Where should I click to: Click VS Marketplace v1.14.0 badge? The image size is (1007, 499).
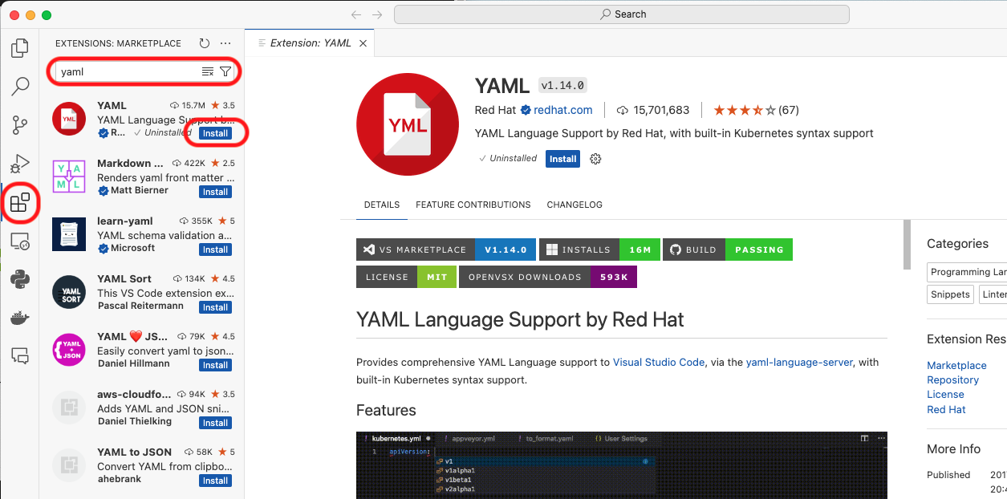click(x=446, y=249)
